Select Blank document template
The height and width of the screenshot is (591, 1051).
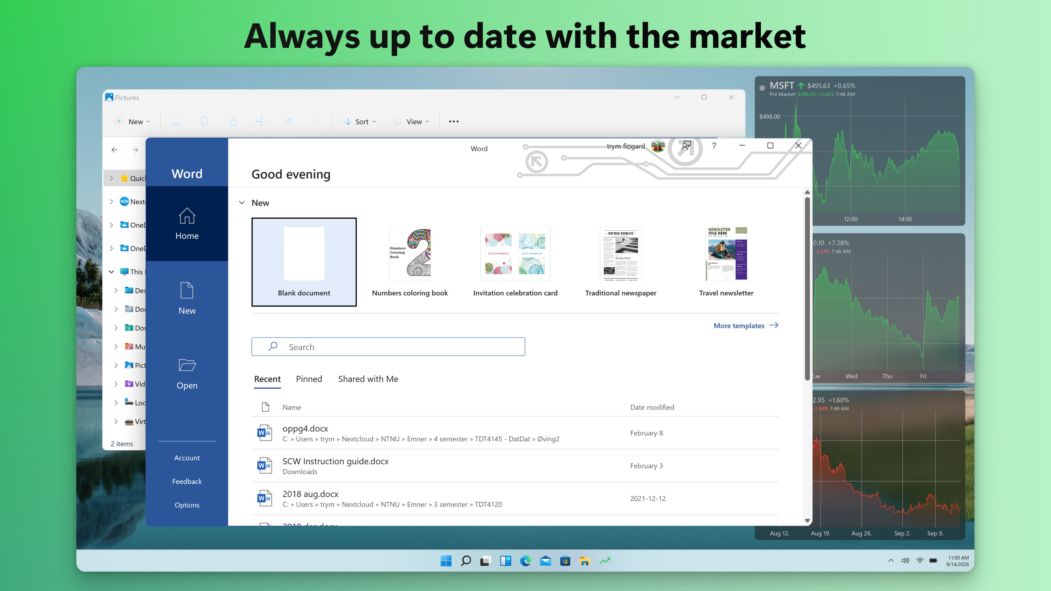(x=304, y=262)
